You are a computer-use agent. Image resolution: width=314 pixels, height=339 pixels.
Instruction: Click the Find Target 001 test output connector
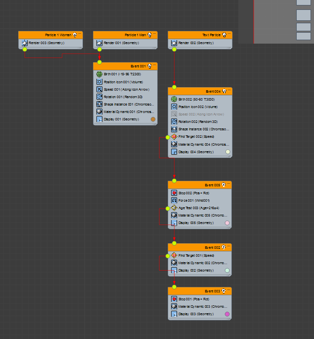pos(168,256)
